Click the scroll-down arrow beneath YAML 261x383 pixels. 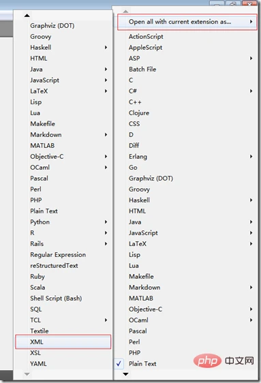click(27, 374)
